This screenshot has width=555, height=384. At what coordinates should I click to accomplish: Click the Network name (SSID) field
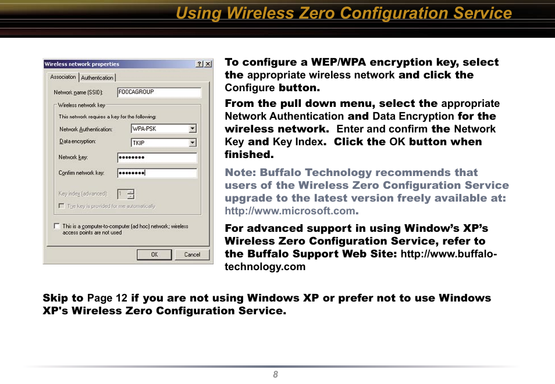coord(159,92)
